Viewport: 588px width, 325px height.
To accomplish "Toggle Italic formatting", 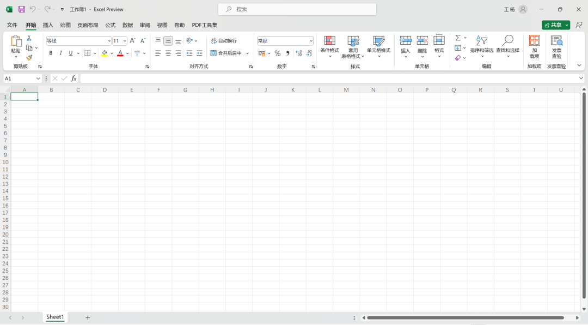I will [60, 53].
